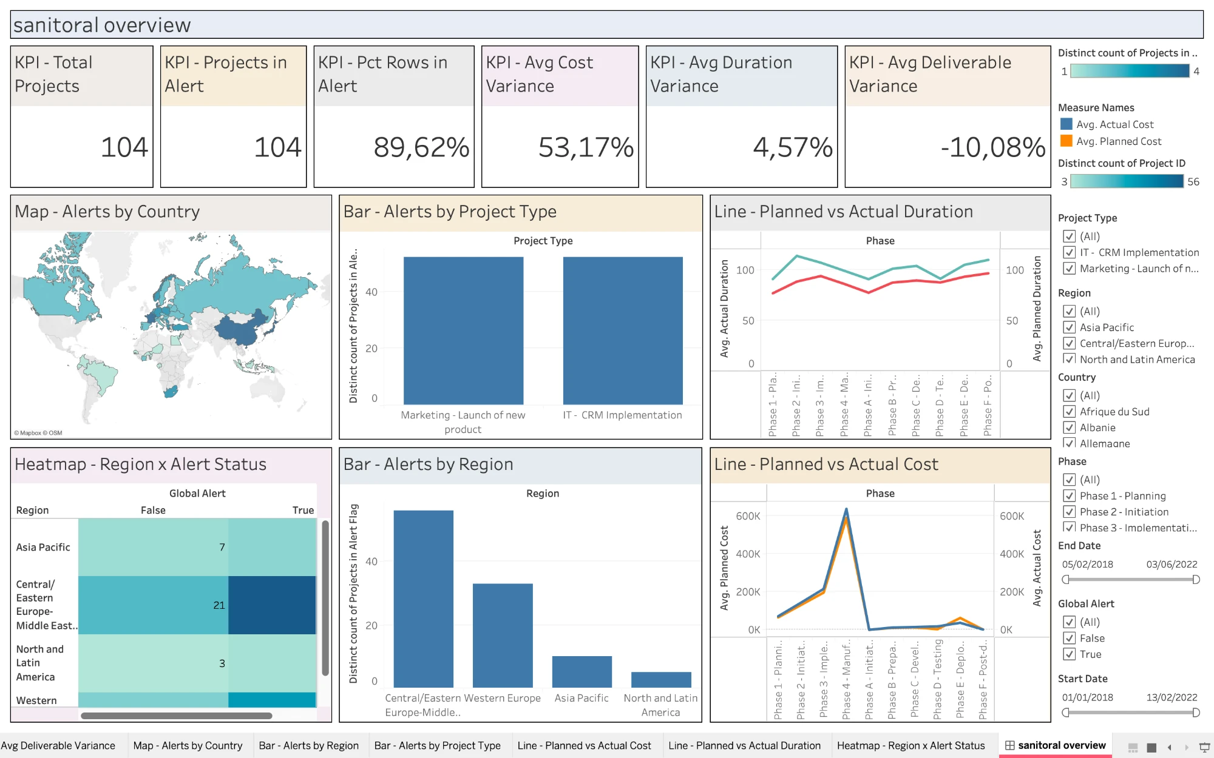
Task: Toggle the Phase (All) checkbox
Action: pos(1070,480)
